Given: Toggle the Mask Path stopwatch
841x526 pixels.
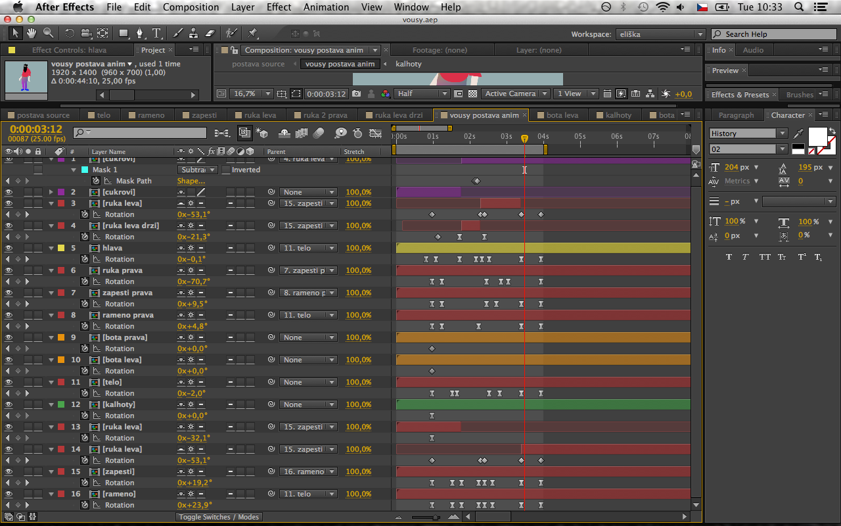Looking at the screenshot, I should [96, 181].
